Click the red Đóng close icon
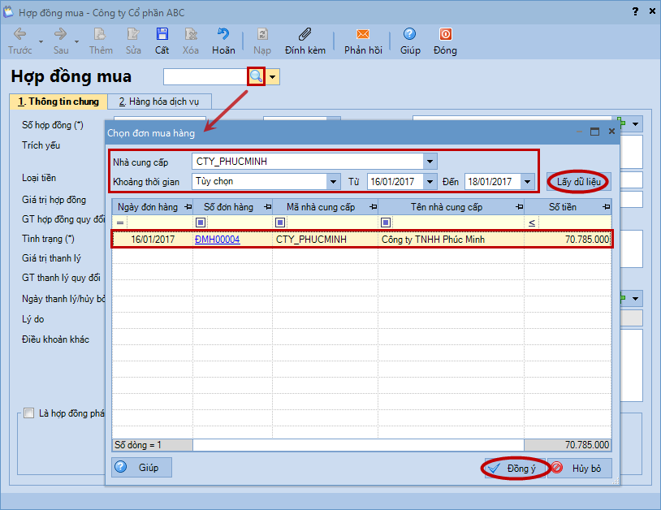 point(445,35)
